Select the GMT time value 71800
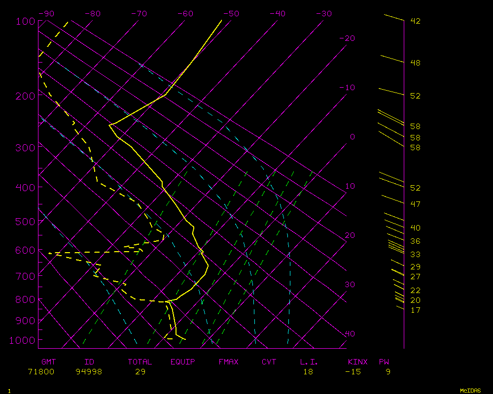 [x=41, y=372]
